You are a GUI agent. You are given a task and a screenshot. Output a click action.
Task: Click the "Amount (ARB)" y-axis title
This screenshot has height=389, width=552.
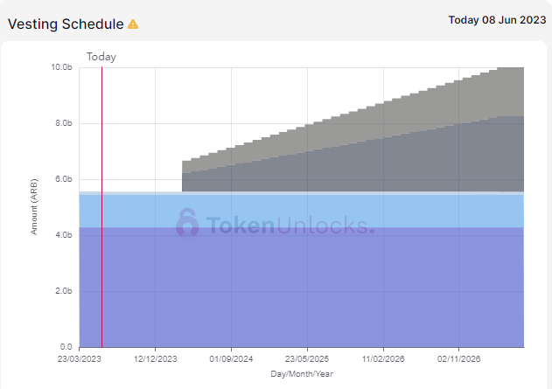[x=36, y=206]
